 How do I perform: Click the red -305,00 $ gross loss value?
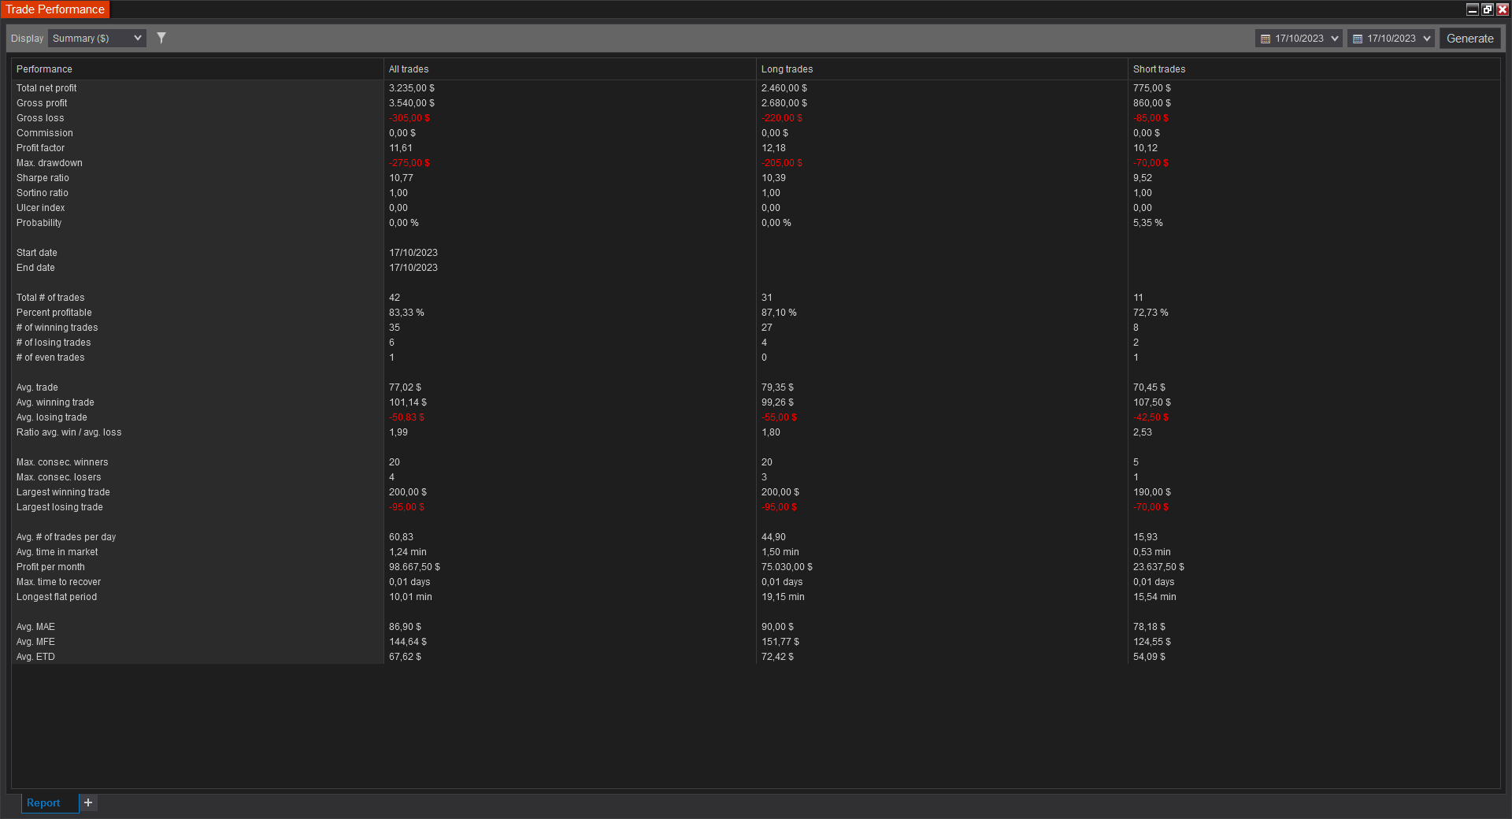click(x=409, y=118)
